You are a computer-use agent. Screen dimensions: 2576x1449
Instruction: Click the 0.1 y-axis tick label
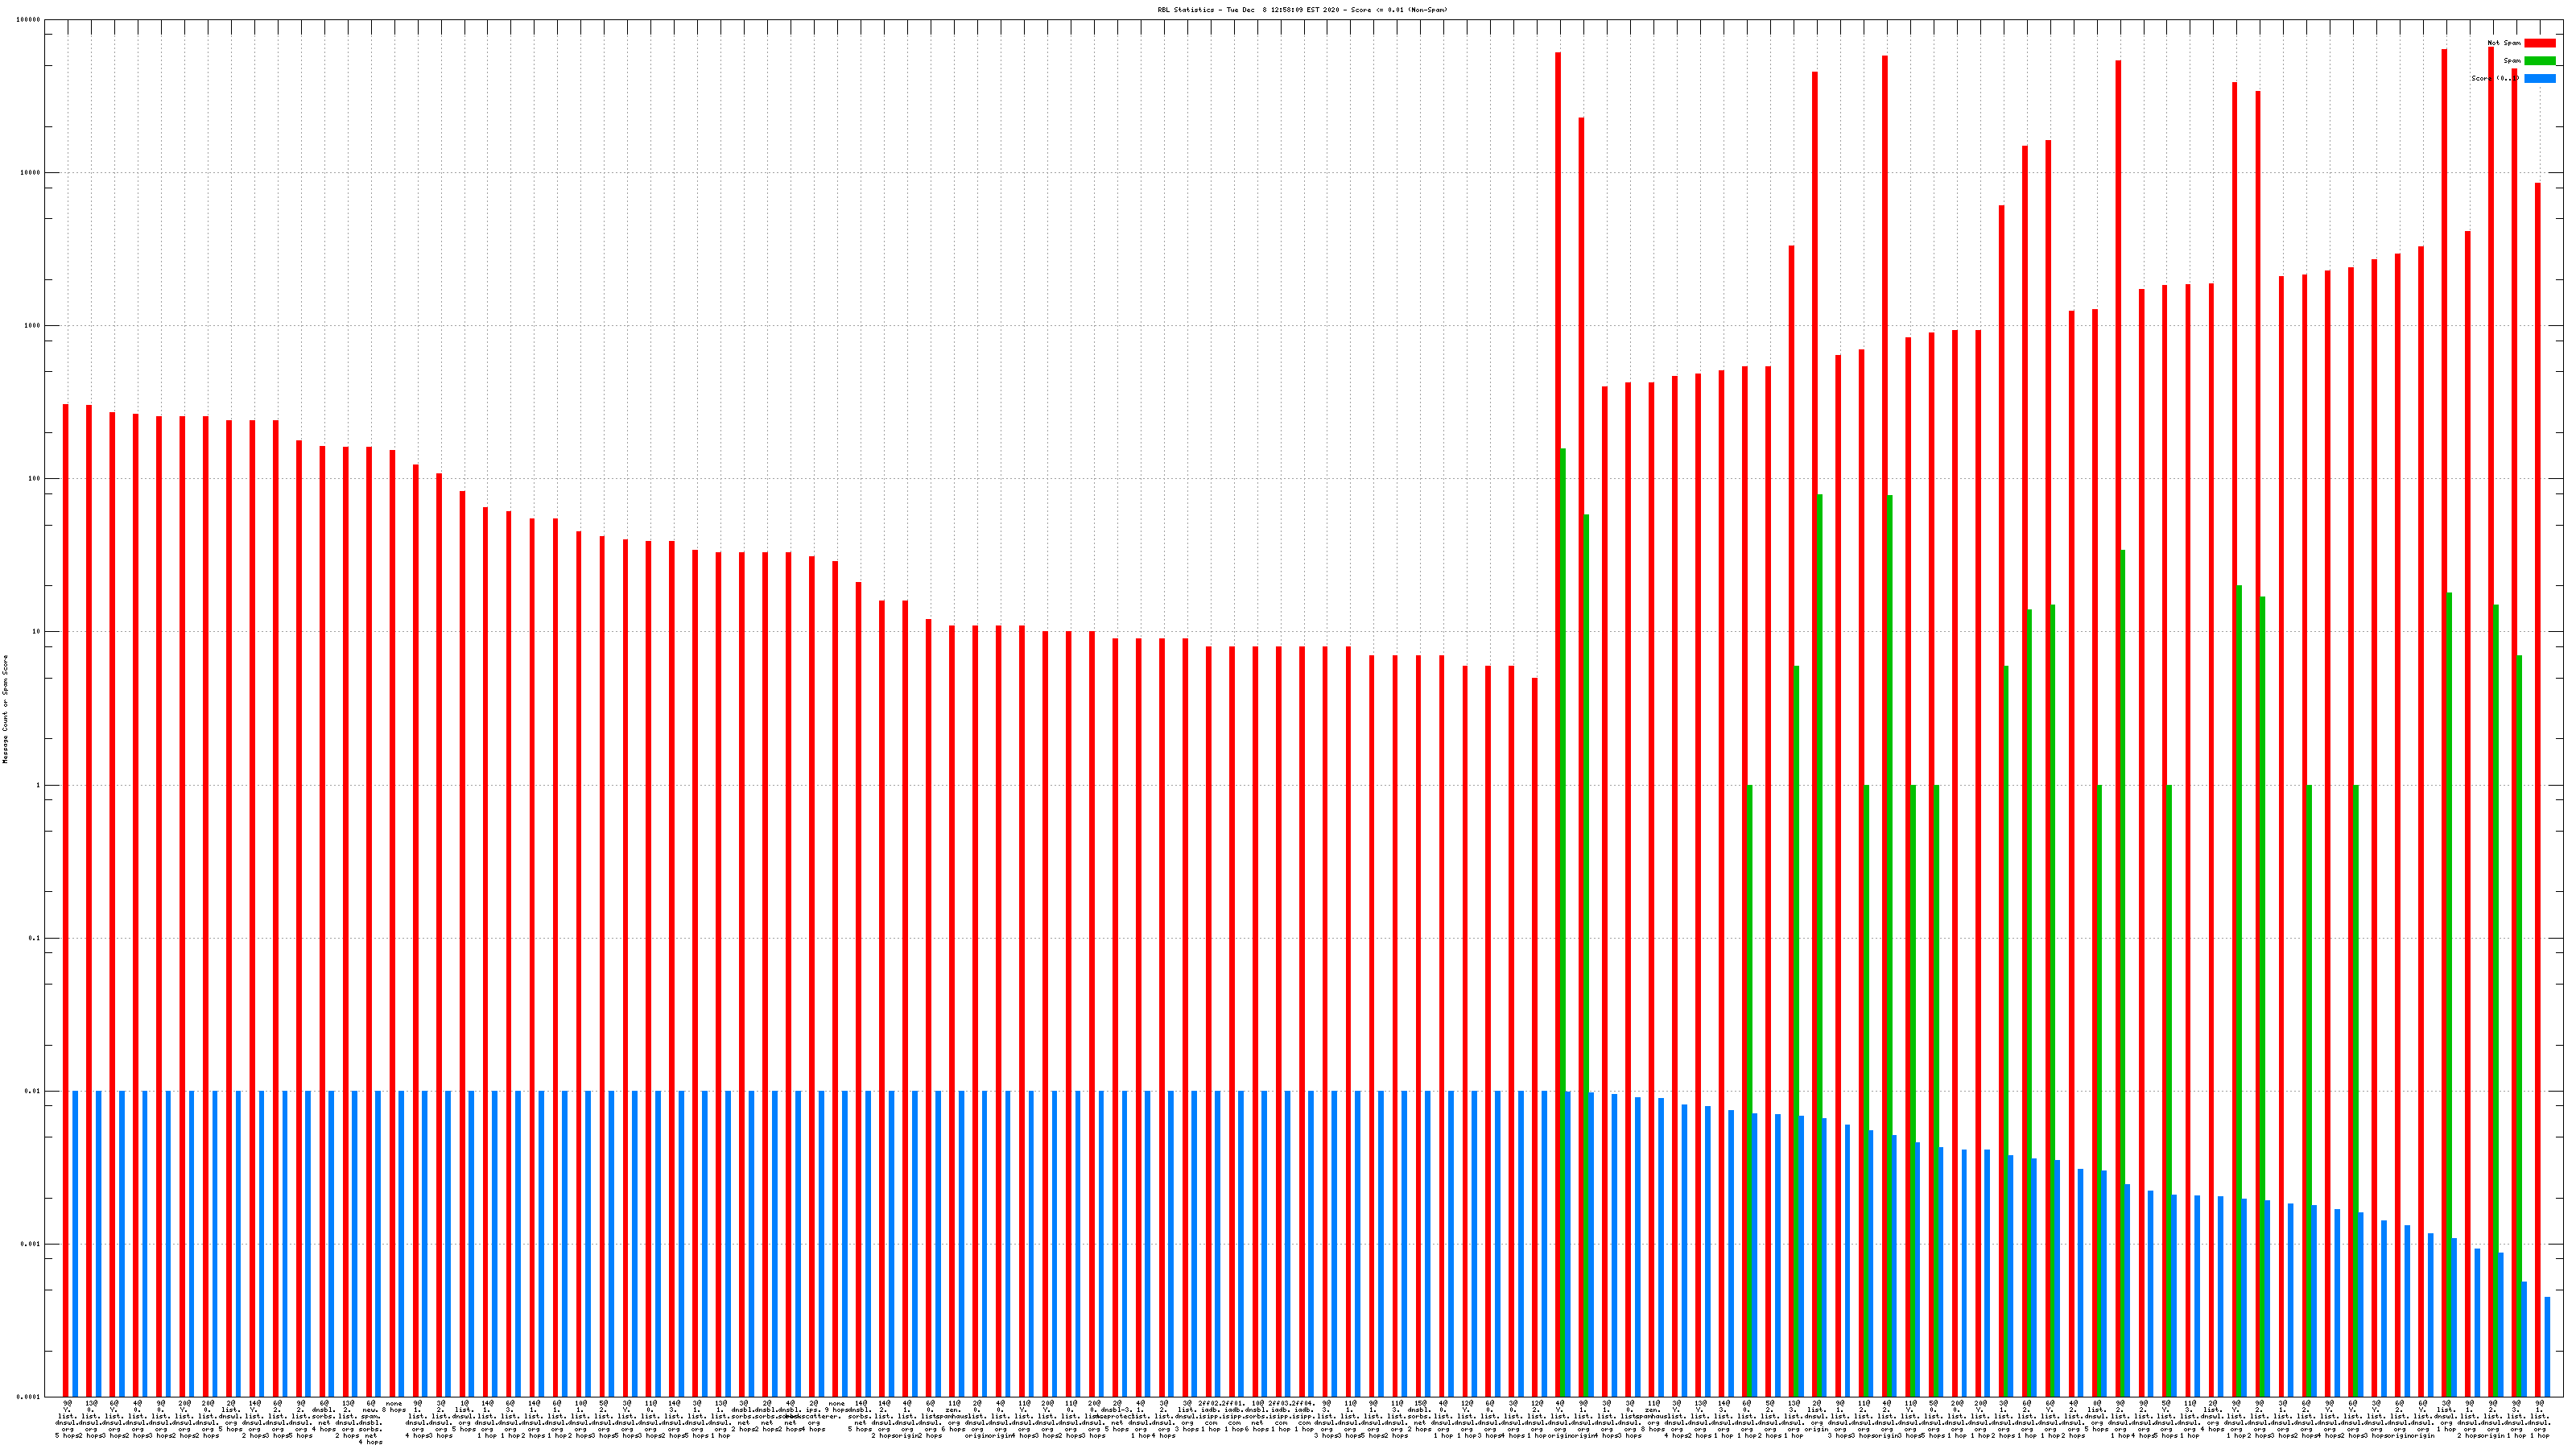35,938
